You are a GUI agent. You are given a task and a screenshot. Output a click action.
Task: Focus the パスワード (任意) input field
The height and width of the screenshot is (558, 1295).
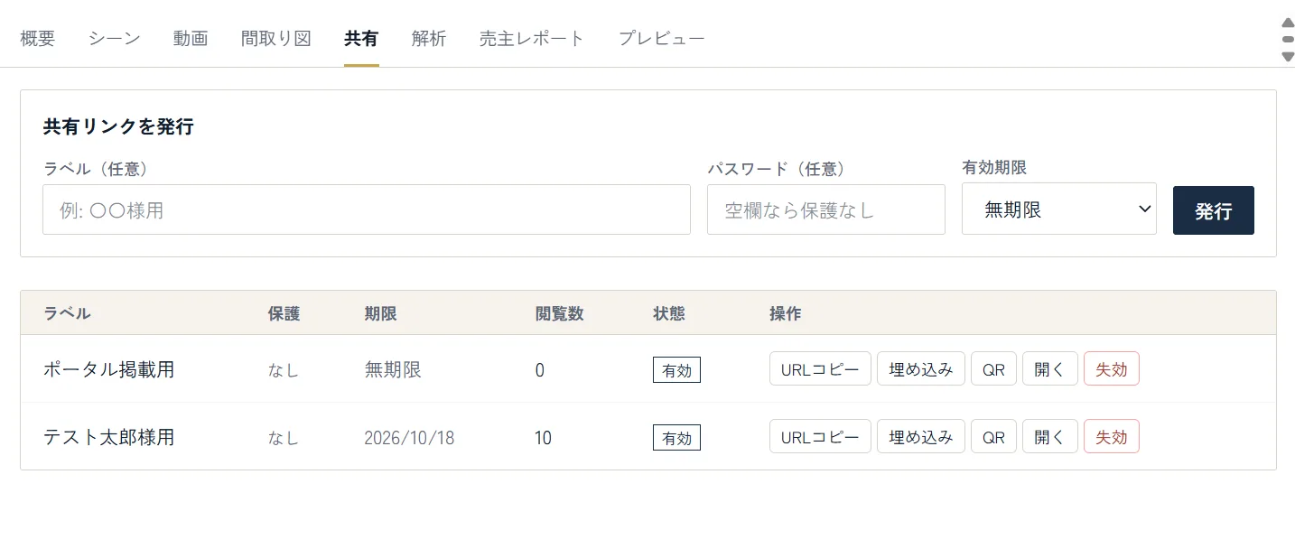click(826, 209)
